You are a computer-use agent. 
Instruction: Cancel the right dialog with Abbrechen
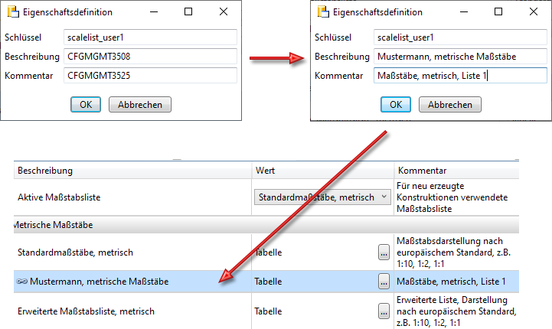coord(449,105)
